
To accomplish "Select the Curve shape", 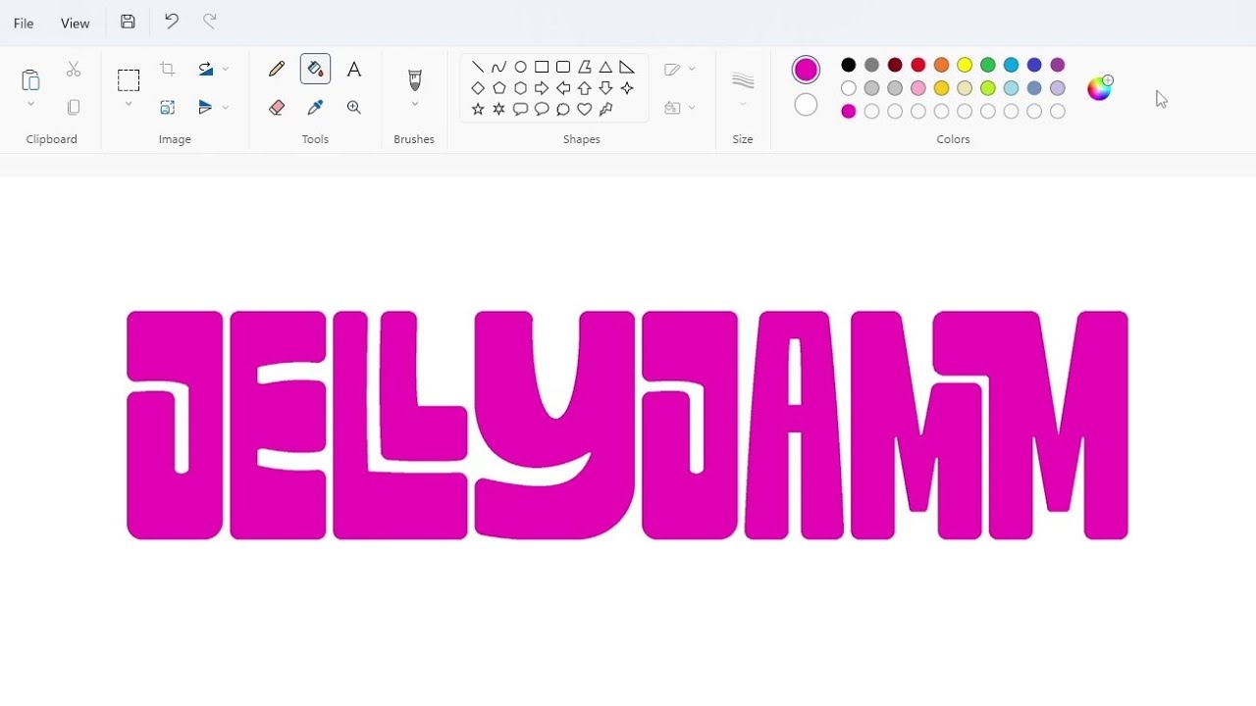I will point(499,67).
